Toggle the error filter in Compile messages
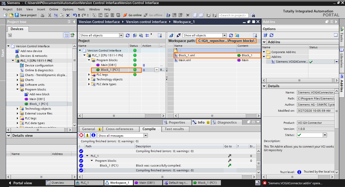This screenshot has height=187, width=345. point(82,135)
